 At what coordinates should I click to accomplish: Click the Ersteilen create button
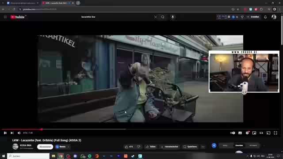tap(253, 17)
